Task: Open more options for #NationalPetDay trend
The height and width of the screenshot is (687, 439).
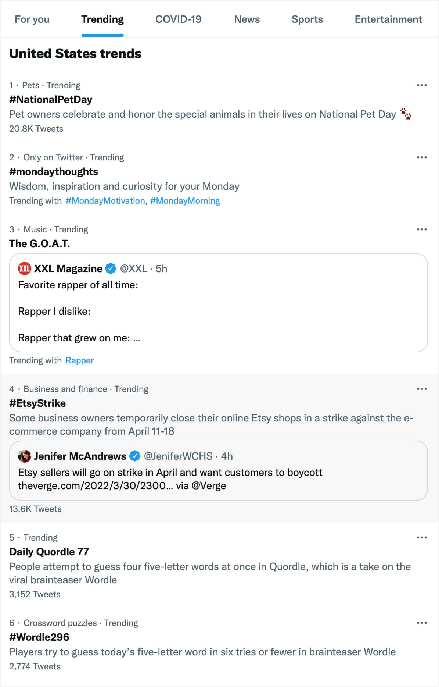Action: [422, 85]
